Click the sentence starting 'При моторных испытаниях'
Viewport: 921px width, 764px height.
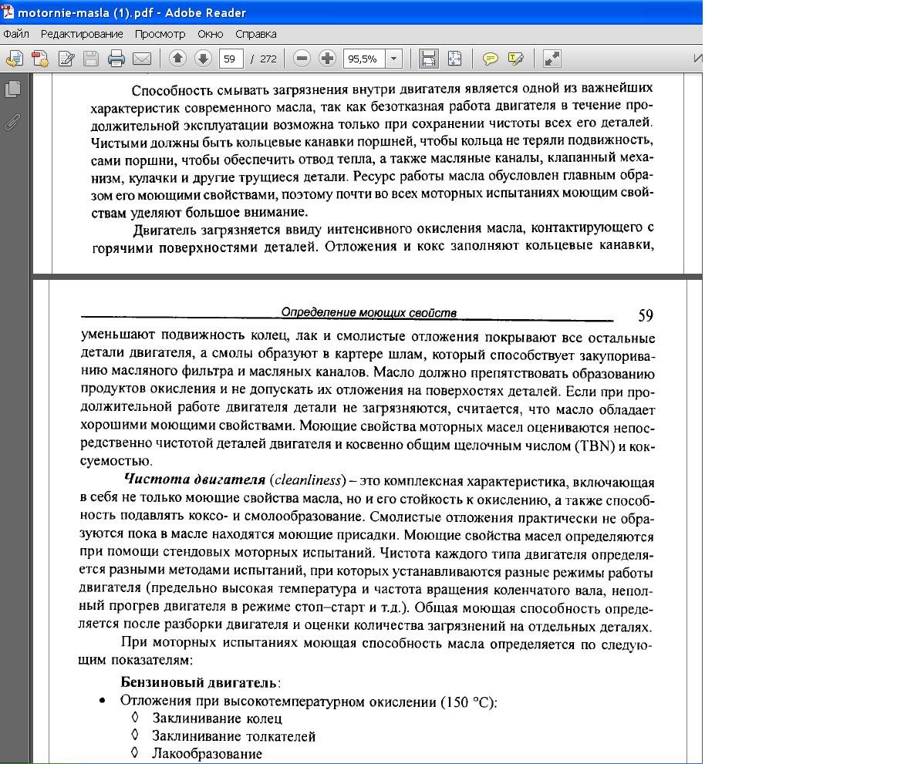(366, 651)
